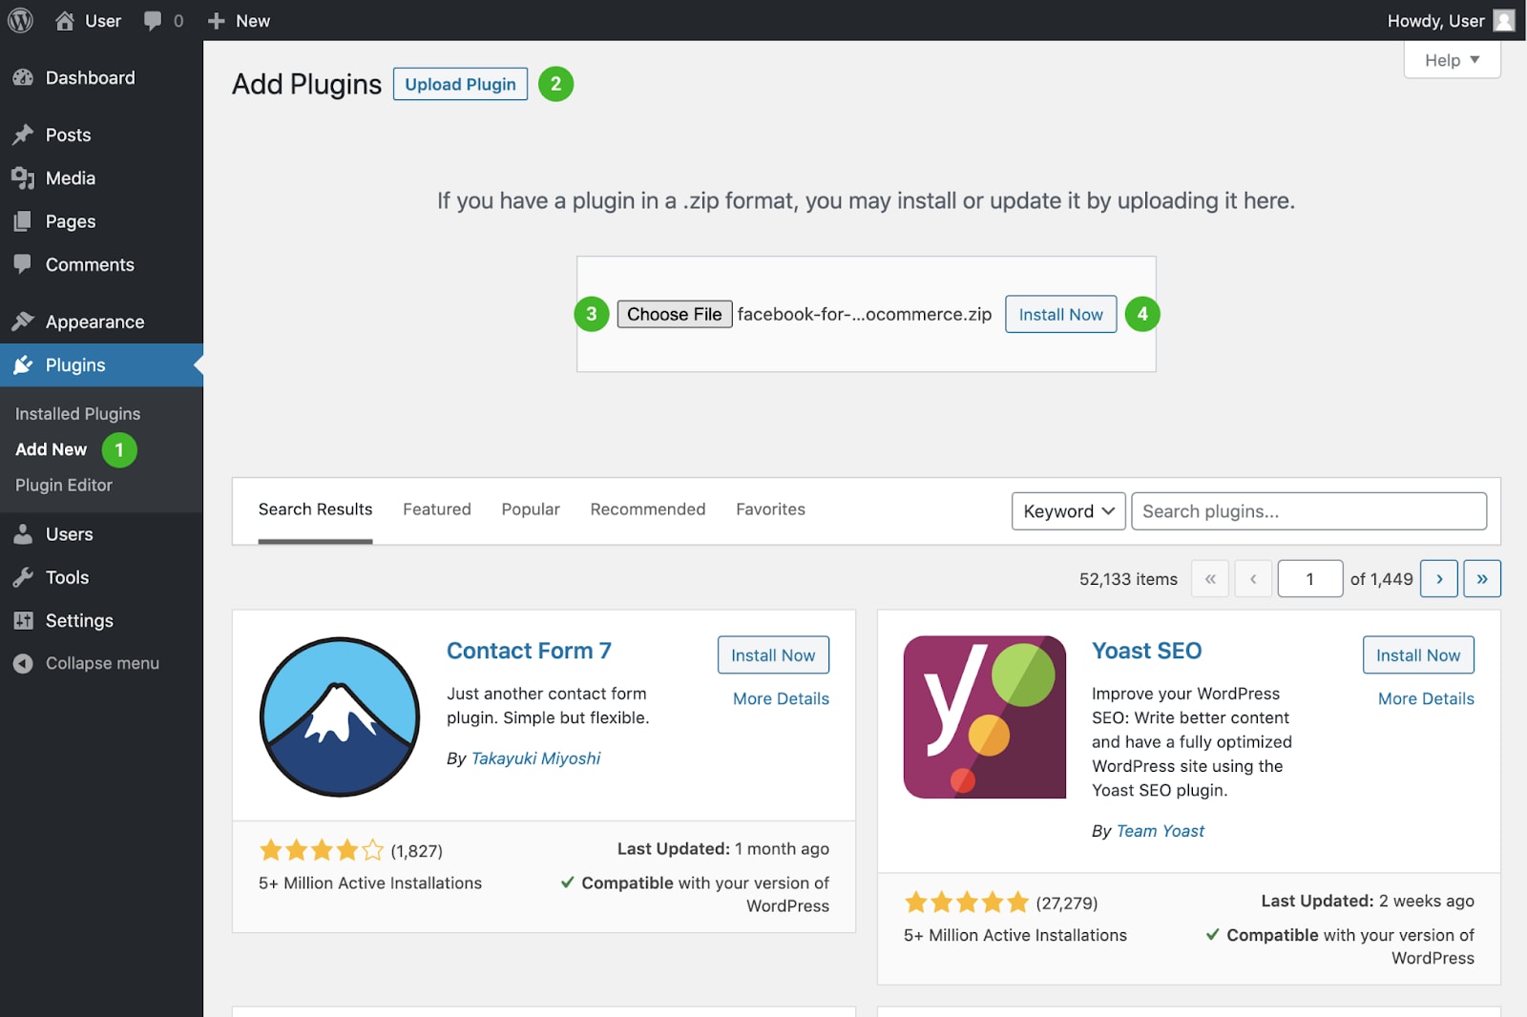Click the Users person icon
This screenshot has height=1017, width=1527.
tap(23, 534)
